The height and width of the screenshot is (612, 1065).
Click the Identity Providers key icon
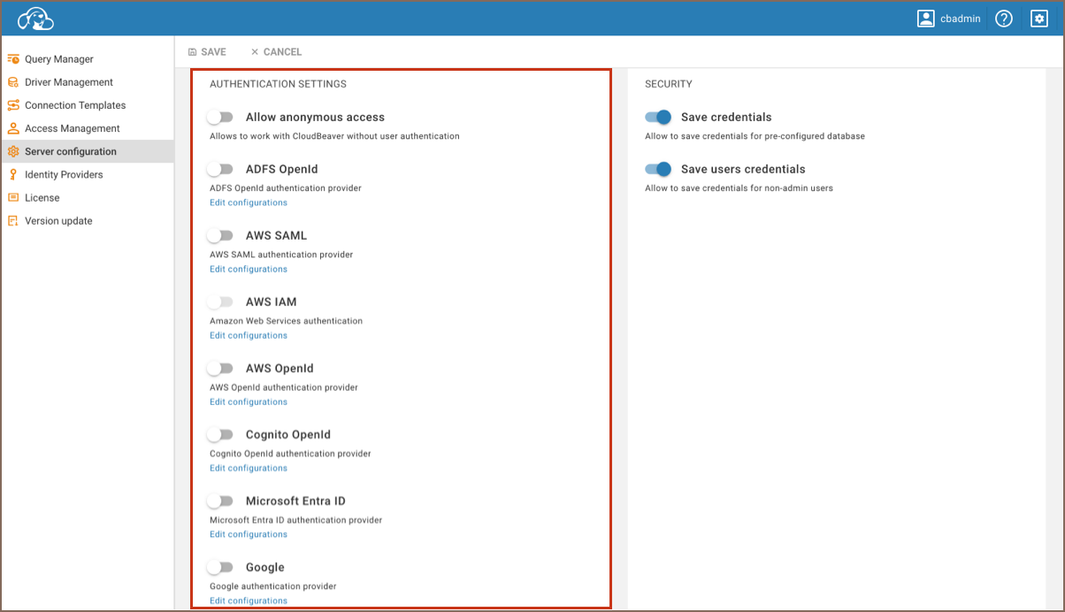(x=13, y=175)
